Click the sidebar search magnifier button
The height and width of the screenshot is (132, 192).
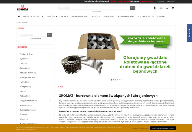(50, 35)
